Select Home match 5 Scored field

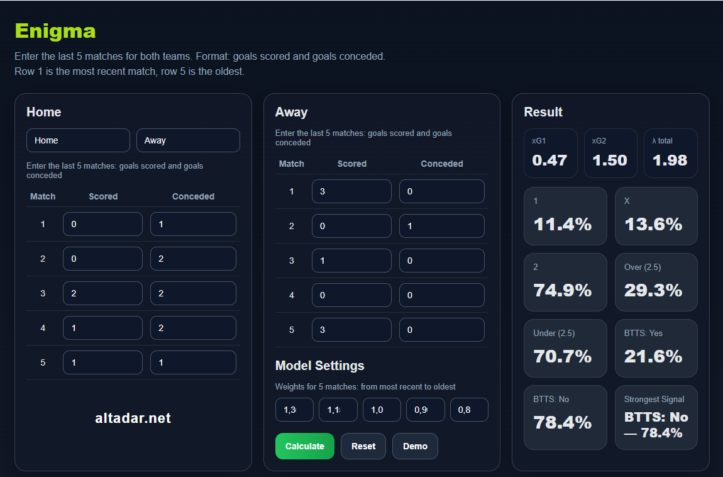pyautogui.click(x=102, y=362)
